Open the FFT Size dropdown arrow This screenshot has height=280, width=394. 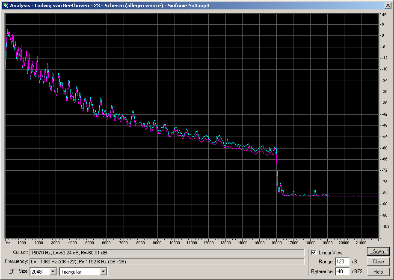pyautogui.click(x=53, y=271)
